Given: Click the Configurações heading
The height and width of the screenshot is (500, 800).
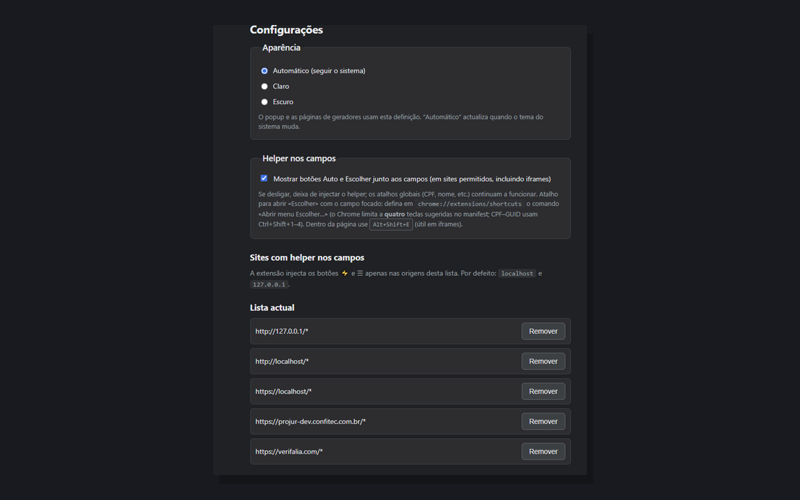Looking at the screenshot, I should point(286,29).
